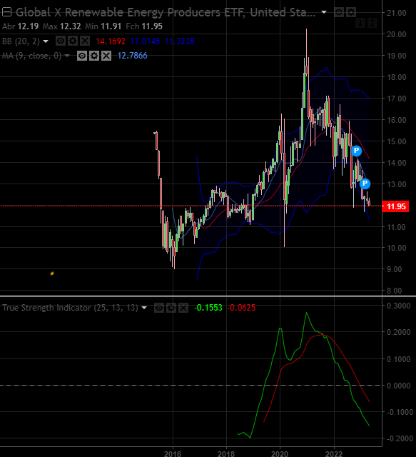Click the 2018 time axis label
This screenshot has height=457, width=416.
(x=226, y=453)
